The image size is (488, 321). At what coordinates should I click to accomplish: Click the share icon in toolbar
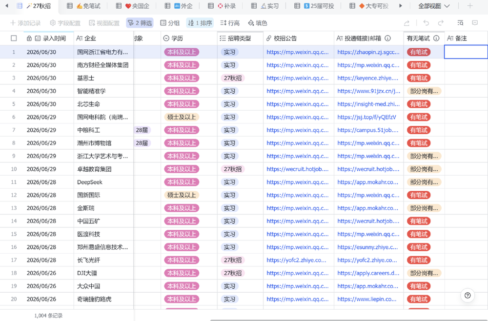click(x=407, y=23)
